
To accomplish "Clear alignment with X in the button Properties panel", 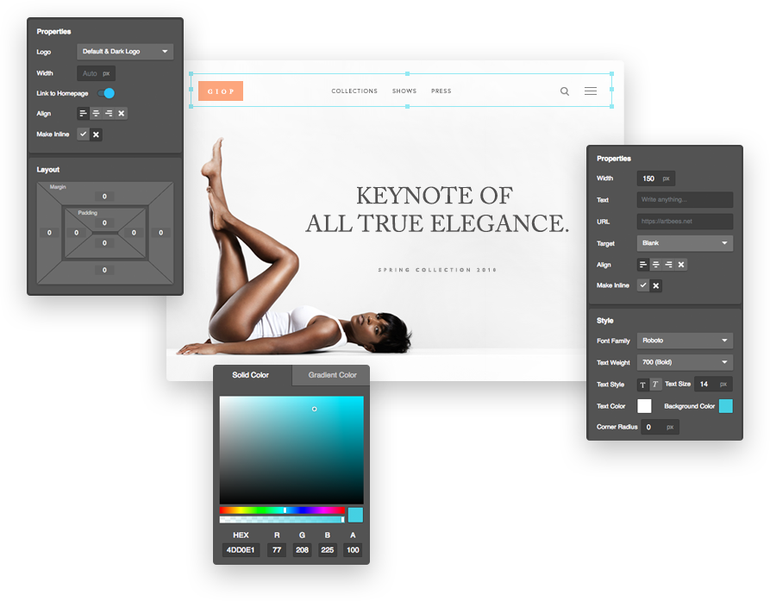I will [681, 265].
